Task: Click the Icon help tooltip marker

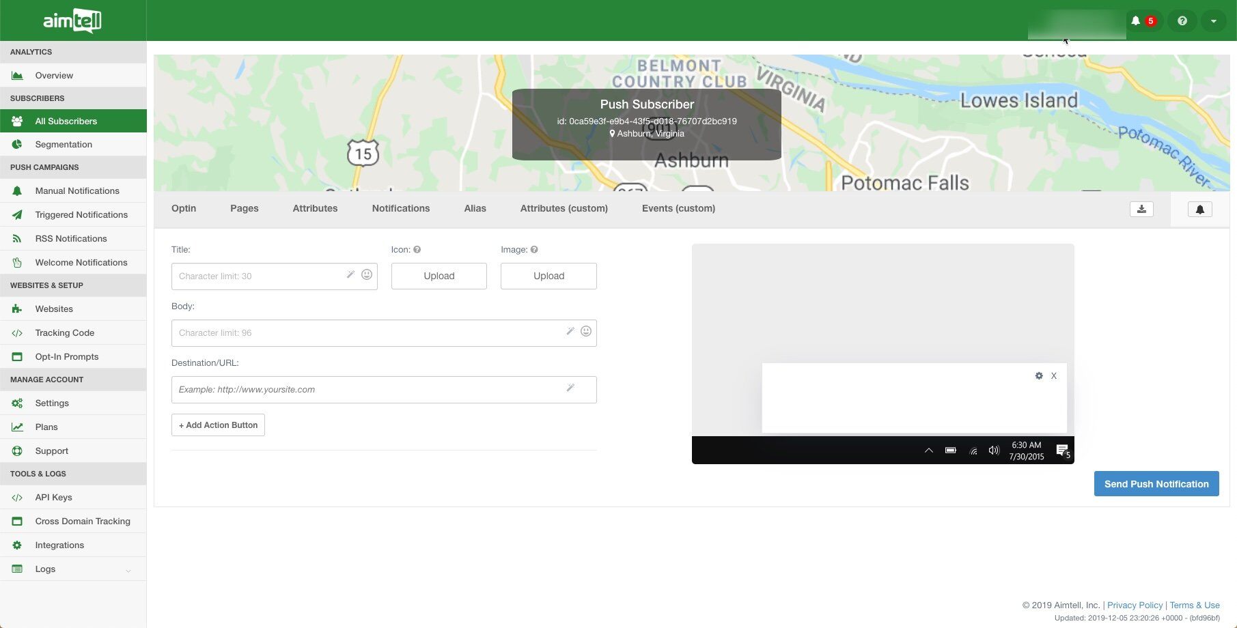Action: (417, 250)
